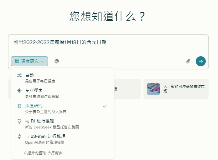The width and height of the screenshot is (218, 160).
Task: Click the 专业搜索 swirl icon
Action: 19,91
